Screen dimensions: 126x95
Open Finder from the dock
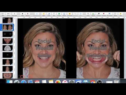10,82
